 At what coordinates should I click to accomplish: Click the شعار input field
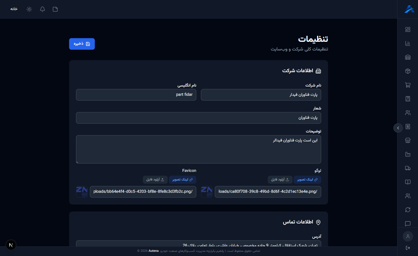199,118
